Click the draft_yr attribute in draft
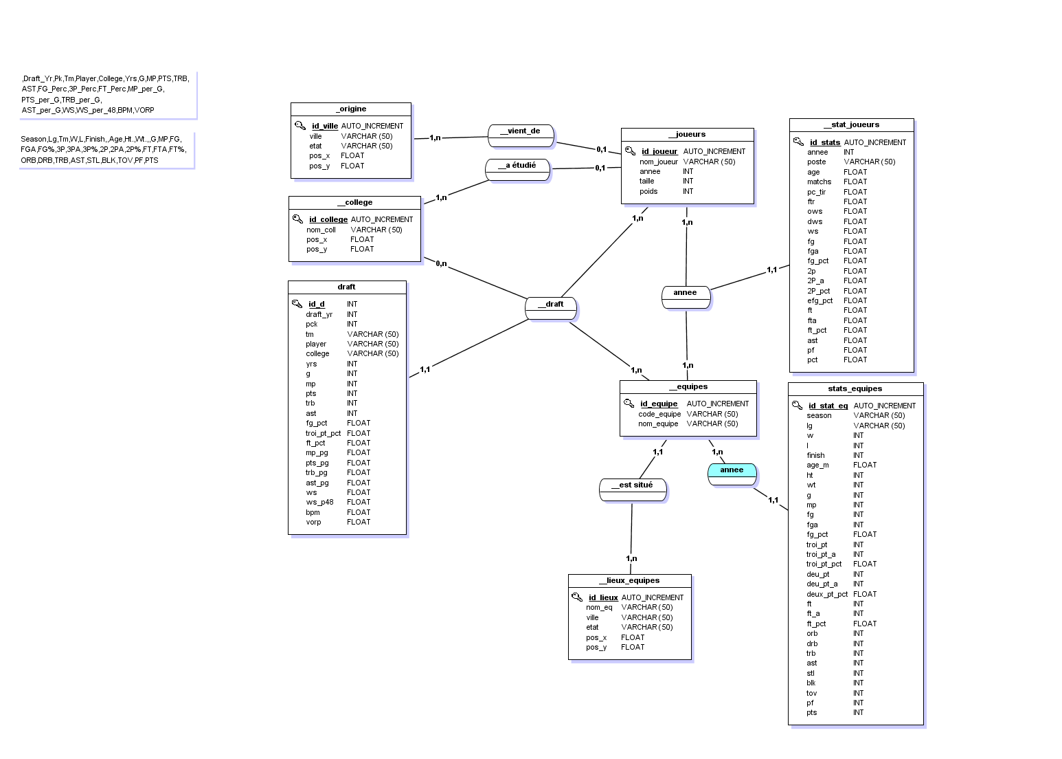 (x=319, y=314)
